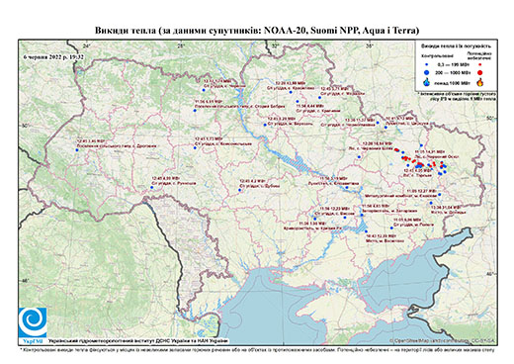
Task: Click the blue marker for 12:45 4,91 MW
Action: pos(152,187)
